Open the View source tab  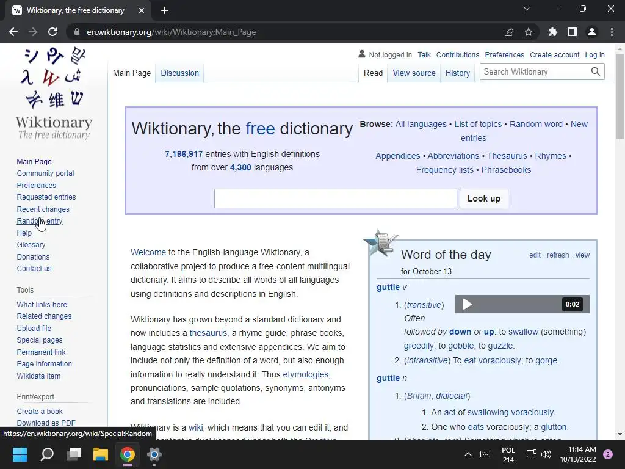(414, 73)
